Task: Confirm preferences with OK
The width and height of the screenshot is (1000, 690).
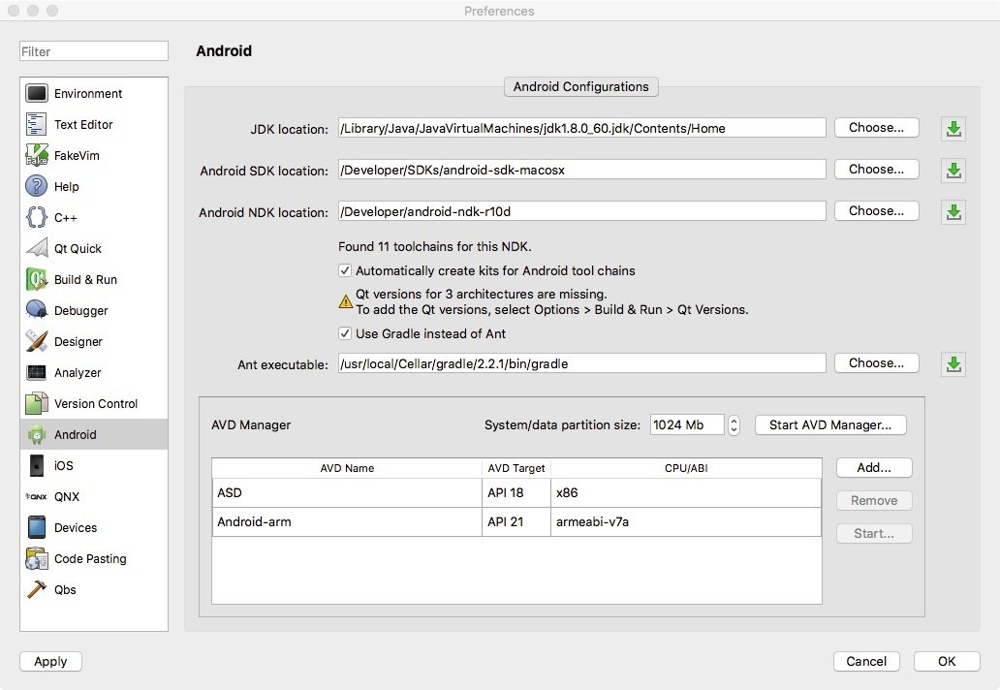Action: coord(947,661)
